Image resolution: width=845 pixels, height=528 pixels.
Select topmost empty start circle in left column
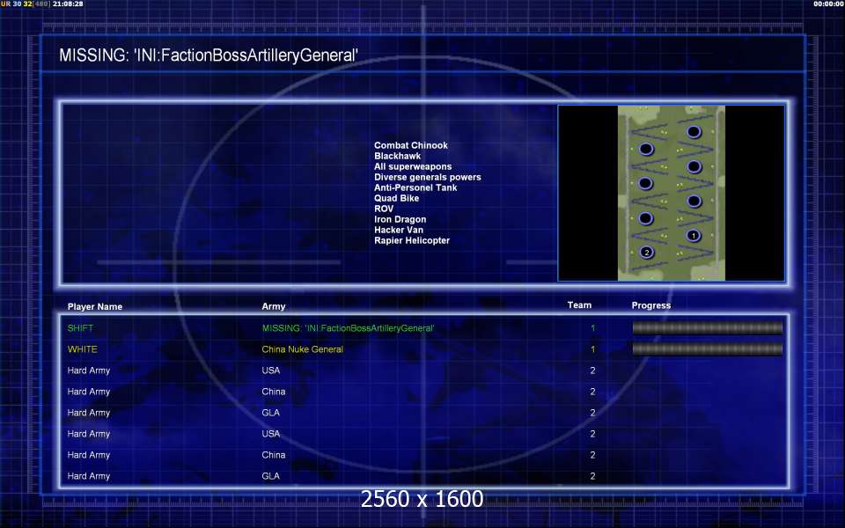tap(646, 150)
